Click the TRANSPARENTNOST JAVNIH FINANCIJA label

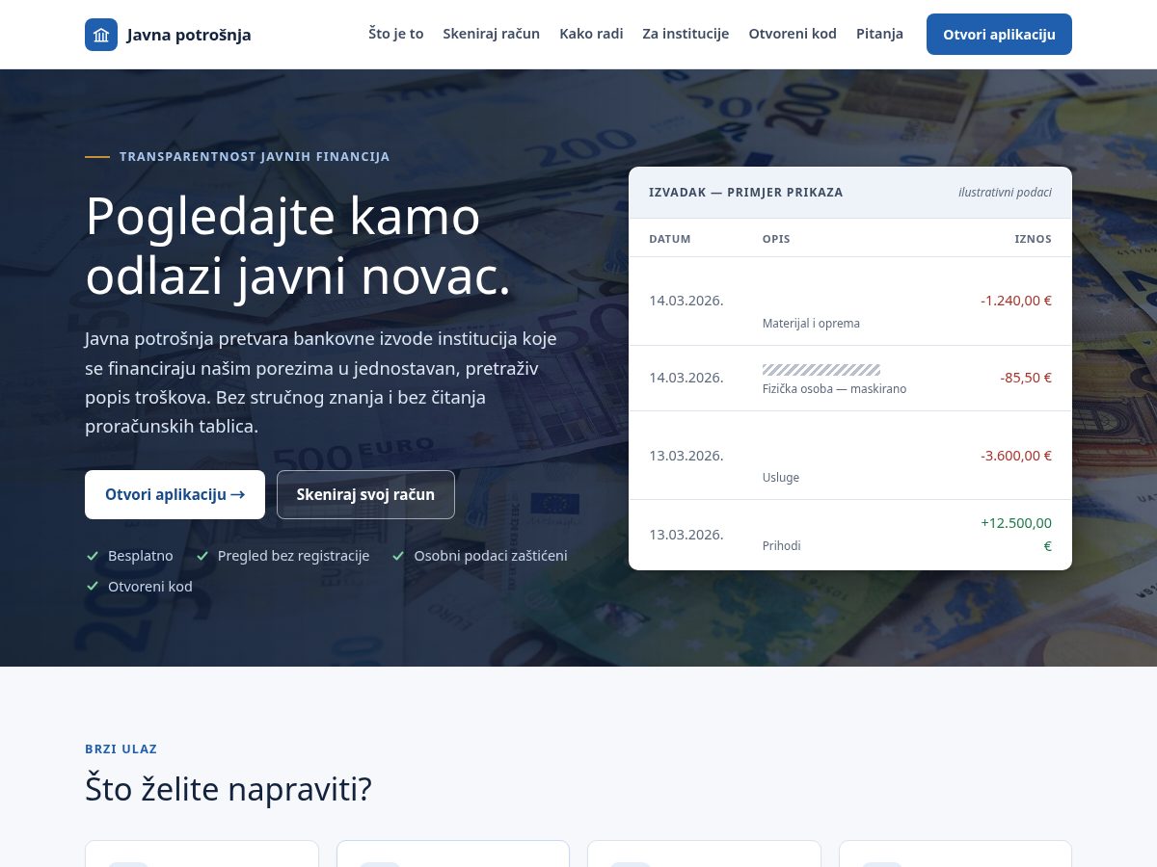click(x=255, y=156)
